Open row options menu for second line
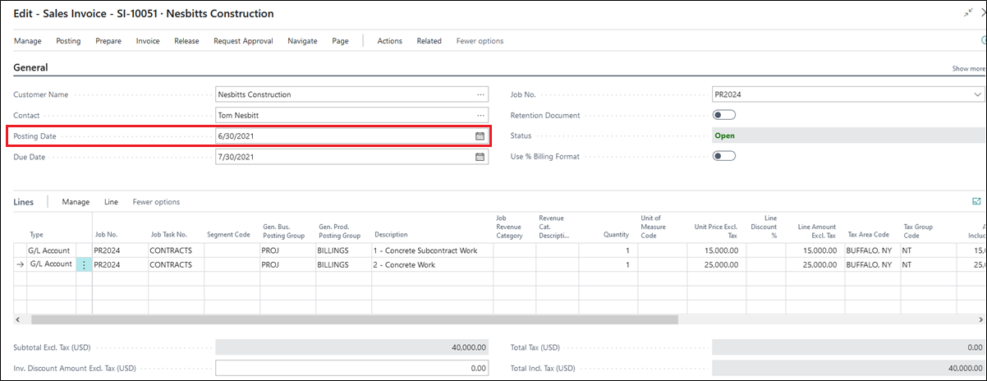Screen dimensions: 987x381 (84, 264)
